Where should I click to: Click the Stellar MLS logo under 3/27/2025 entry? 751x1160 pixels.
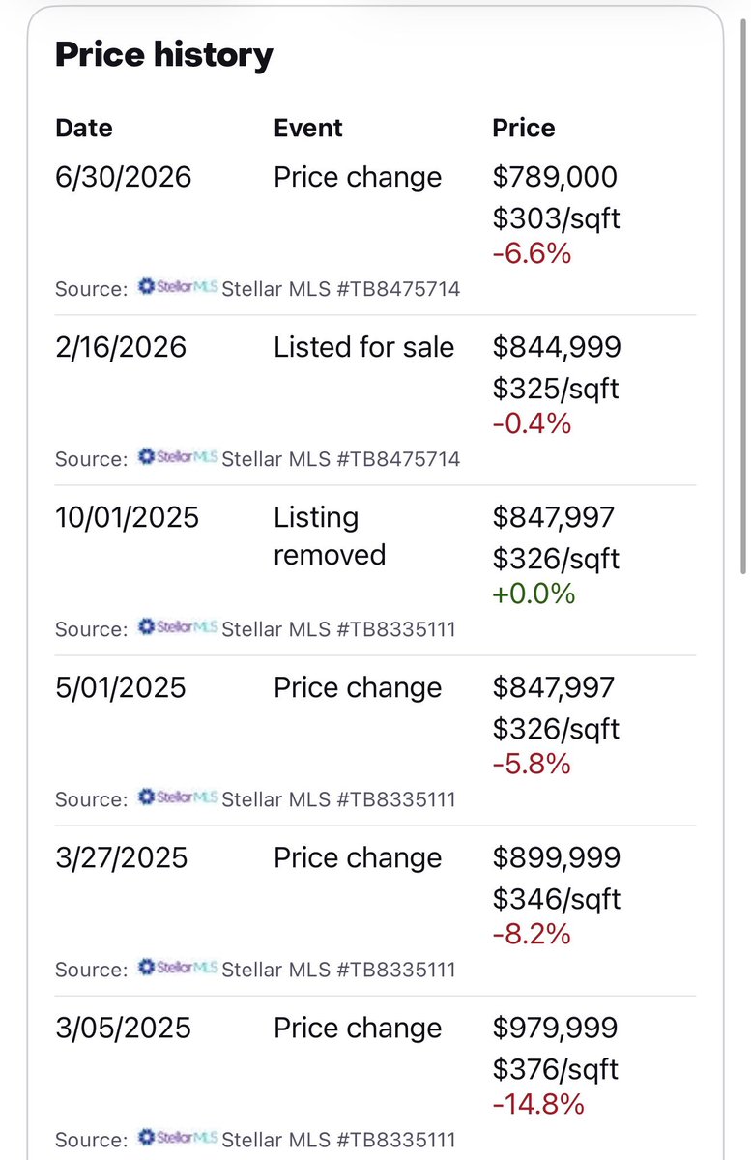pyautogui.click(x=177, y=968)
